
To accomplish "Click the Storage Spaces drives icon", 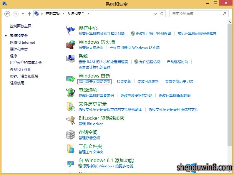I will pyautogui.click(x=70, y=135).
